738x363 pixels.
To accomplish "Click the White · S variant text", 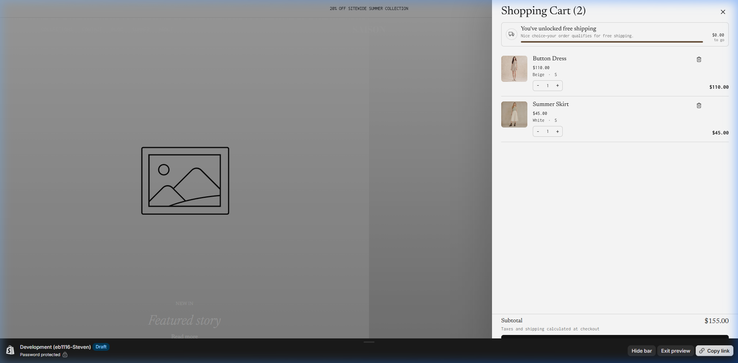I will (x=545, y=121).
